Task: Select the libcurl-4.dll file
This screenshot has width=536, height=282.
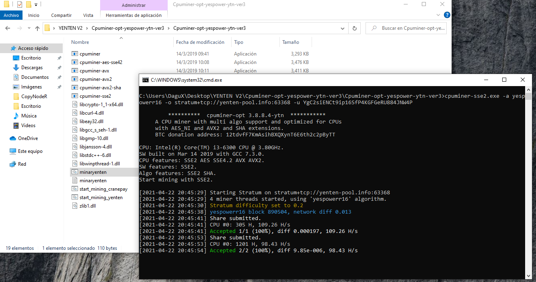Action: (x=92, y=113)
